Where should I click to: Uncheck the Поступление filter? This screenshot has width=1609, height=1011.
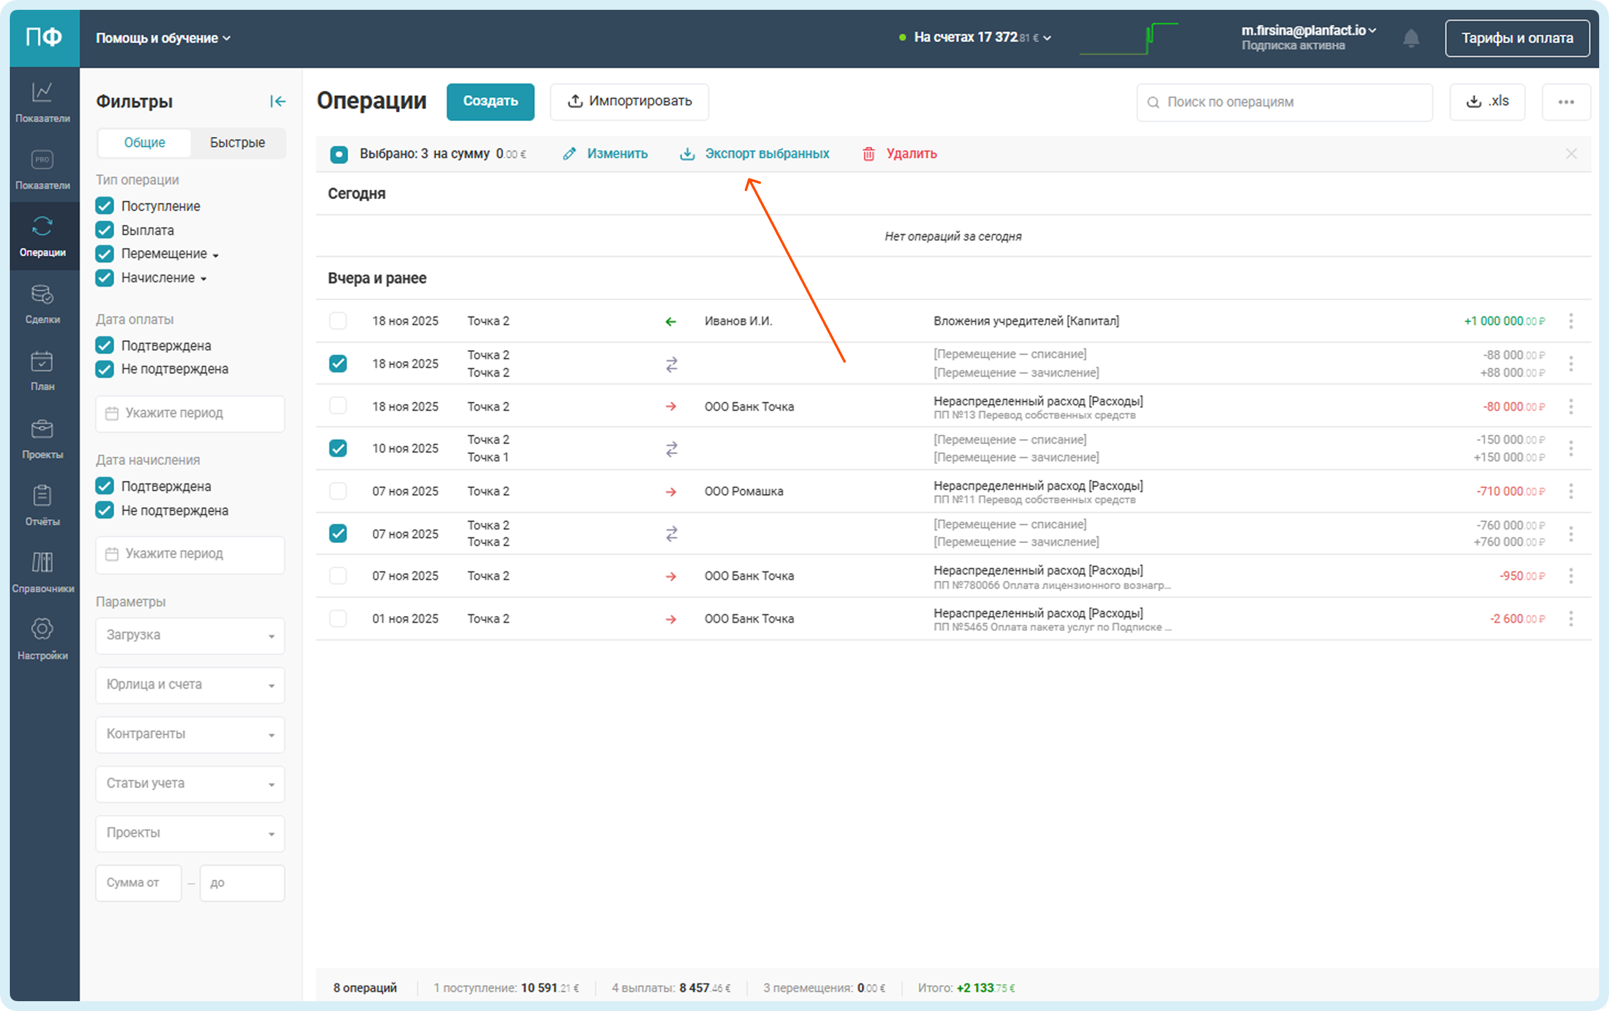coord(105,206)
